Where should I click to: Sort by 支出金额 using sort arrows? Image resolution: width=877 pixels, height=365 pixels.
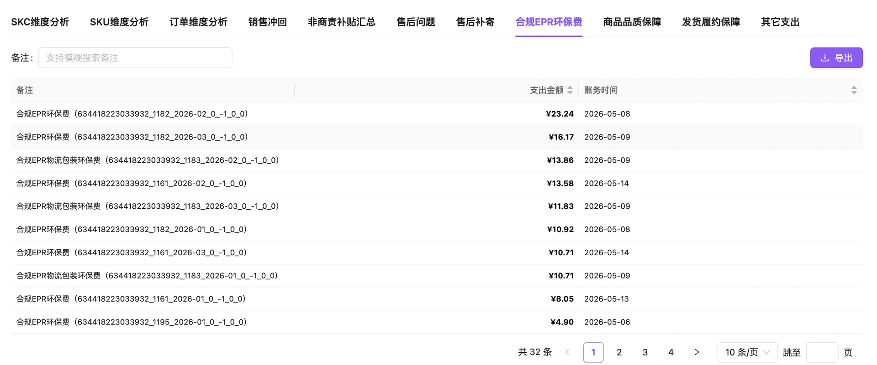pyautogui.click(x=570, y=90)
